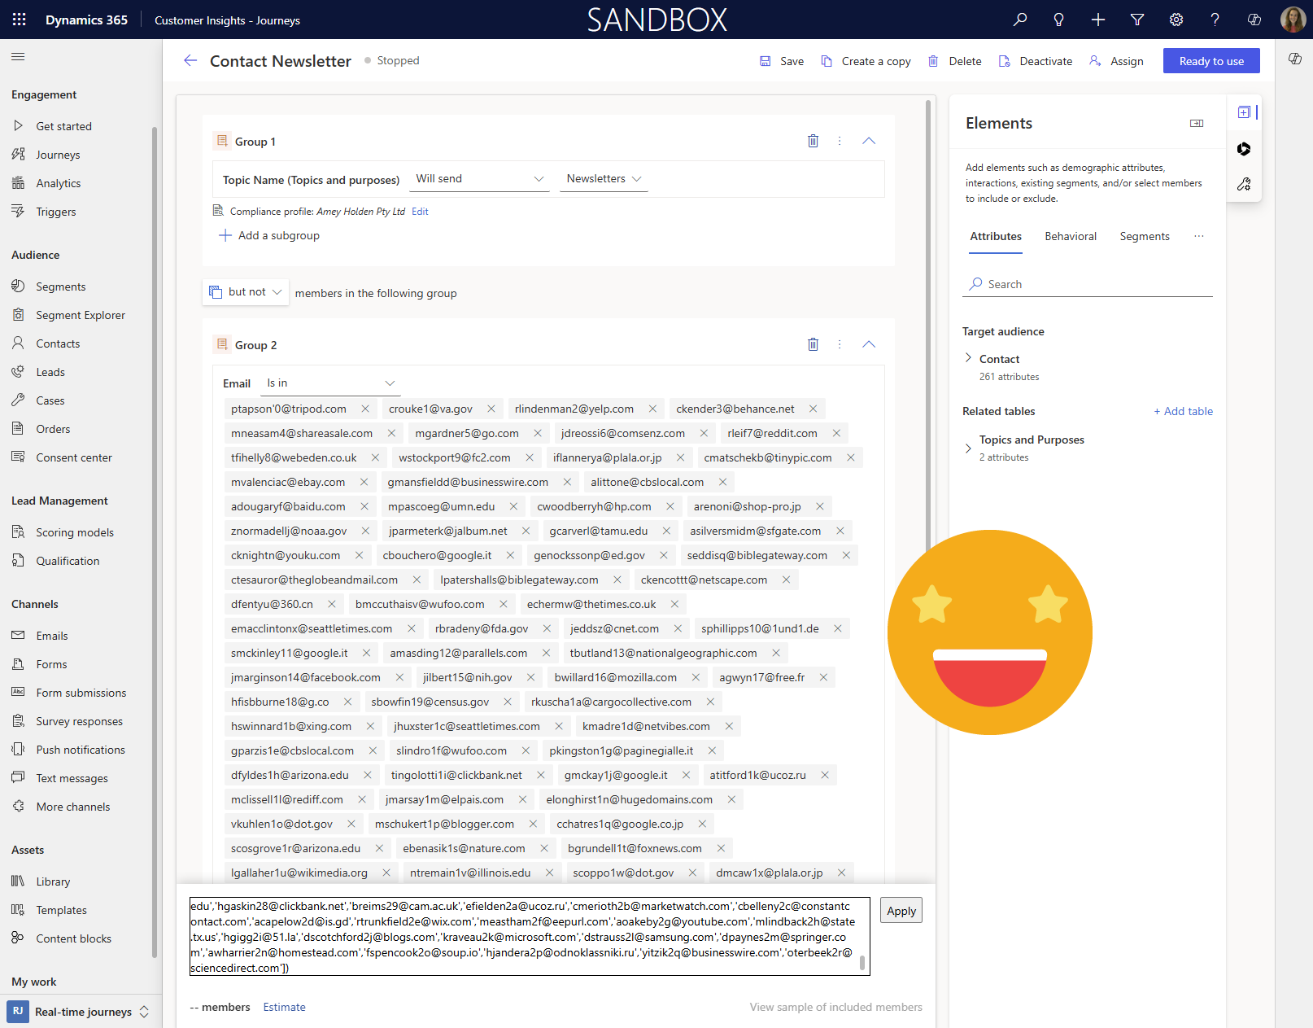The width and height of the screenshot is (1313, 1028).
Task: Open the Copilot side-rail icon
Action: click(1244, 149)
